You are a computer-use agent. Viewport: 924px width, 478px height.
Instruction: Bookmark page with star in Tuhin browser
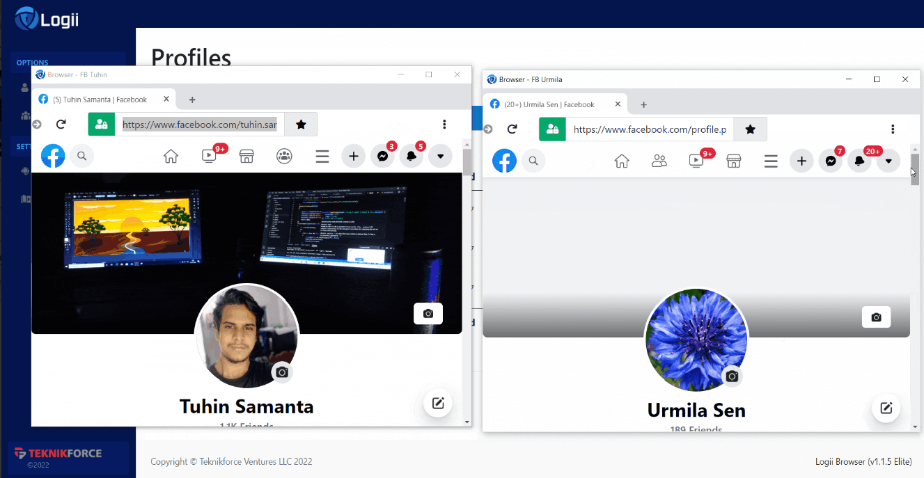[301, 125]
